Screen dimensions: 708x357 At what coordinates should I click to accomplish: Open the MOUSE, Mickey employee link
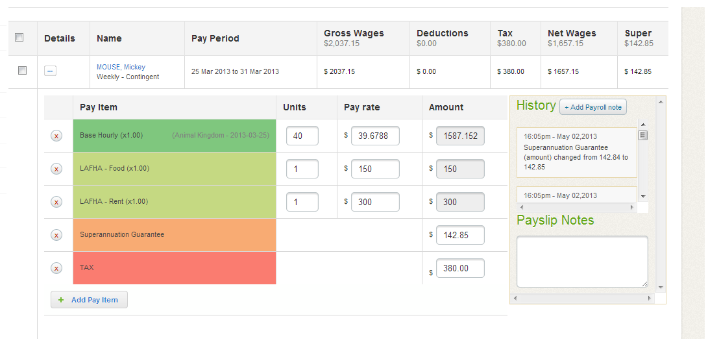121,67
